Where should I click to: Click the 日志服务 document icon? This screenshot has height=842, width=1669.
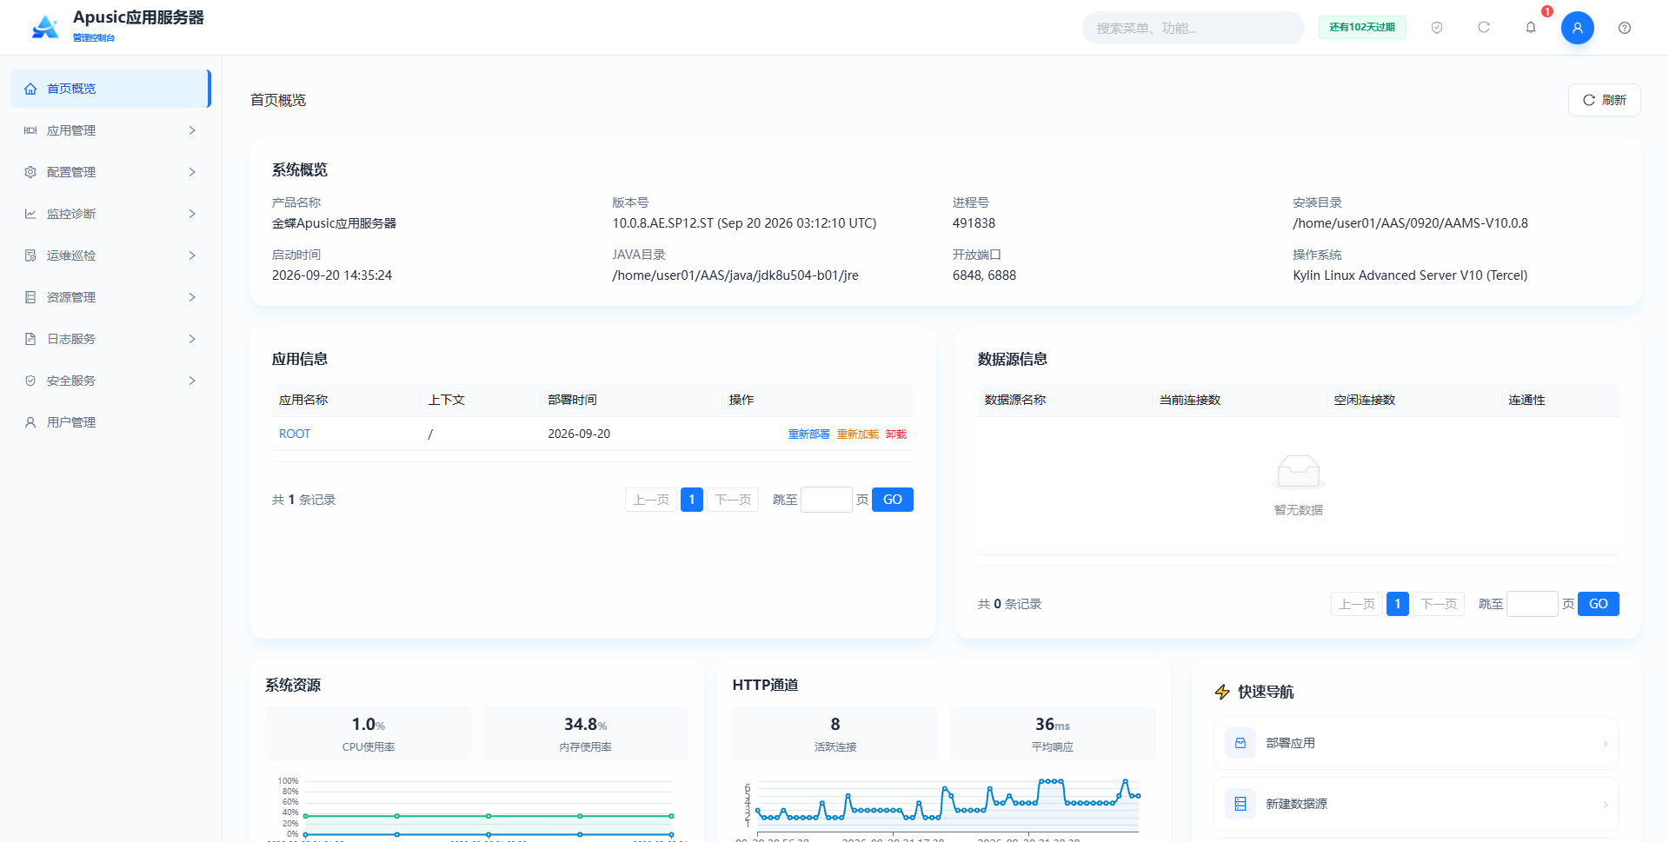[x=30, y=339]
